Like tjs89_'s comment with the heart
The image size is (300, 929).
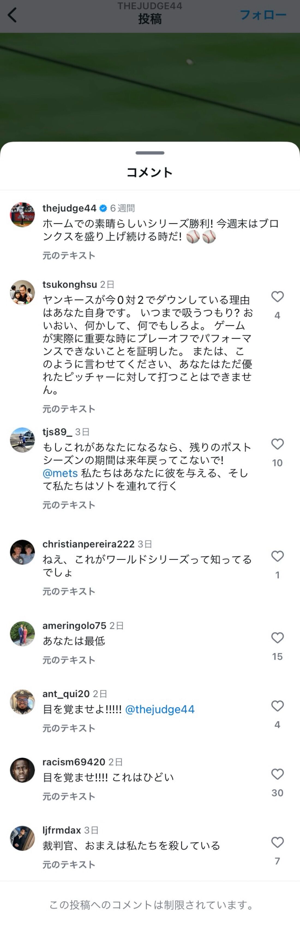point(277,444)
